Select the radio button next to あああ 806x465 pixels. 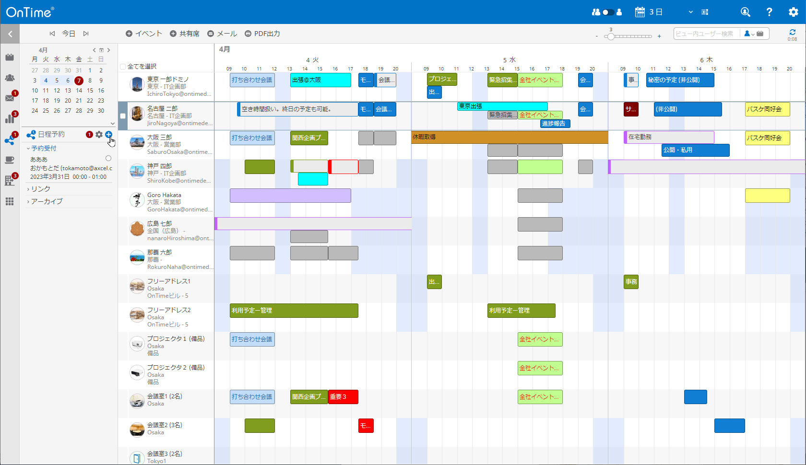[108, 158]
